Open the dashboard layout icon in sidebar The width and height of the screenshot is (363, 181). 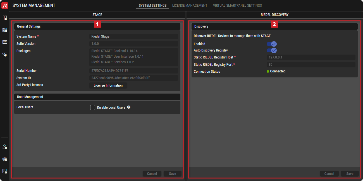[x=5, y=18]
